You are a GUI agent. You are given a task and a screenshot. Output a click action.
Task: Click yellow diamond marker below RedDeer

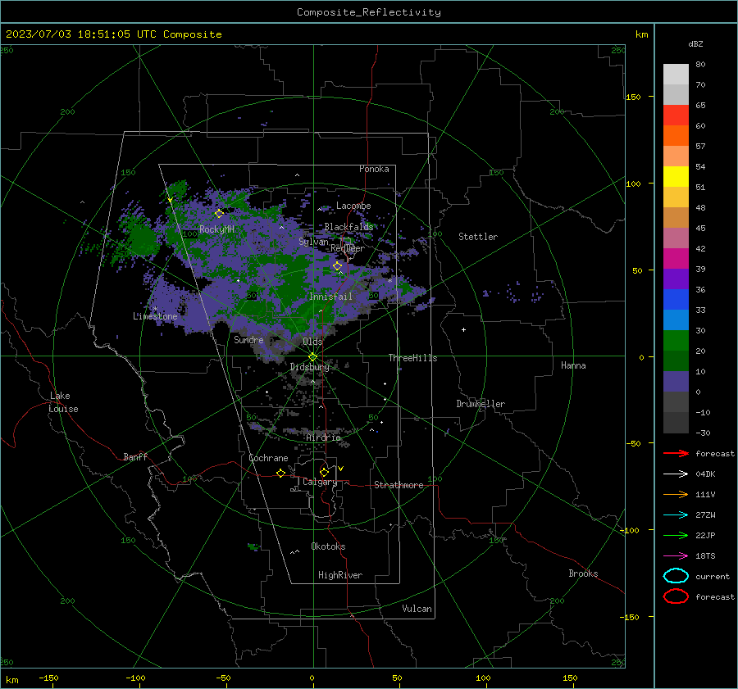coord(337,266)
